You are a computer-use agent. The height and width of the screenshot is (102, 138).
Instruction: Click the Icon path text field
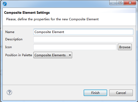tap(75, 47)
